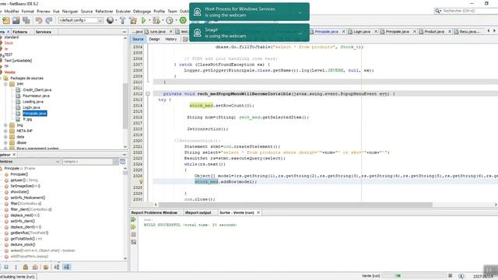The image size is (498, 280).
Task: Click the New Project toolbar icon
Action: [6, 20]
